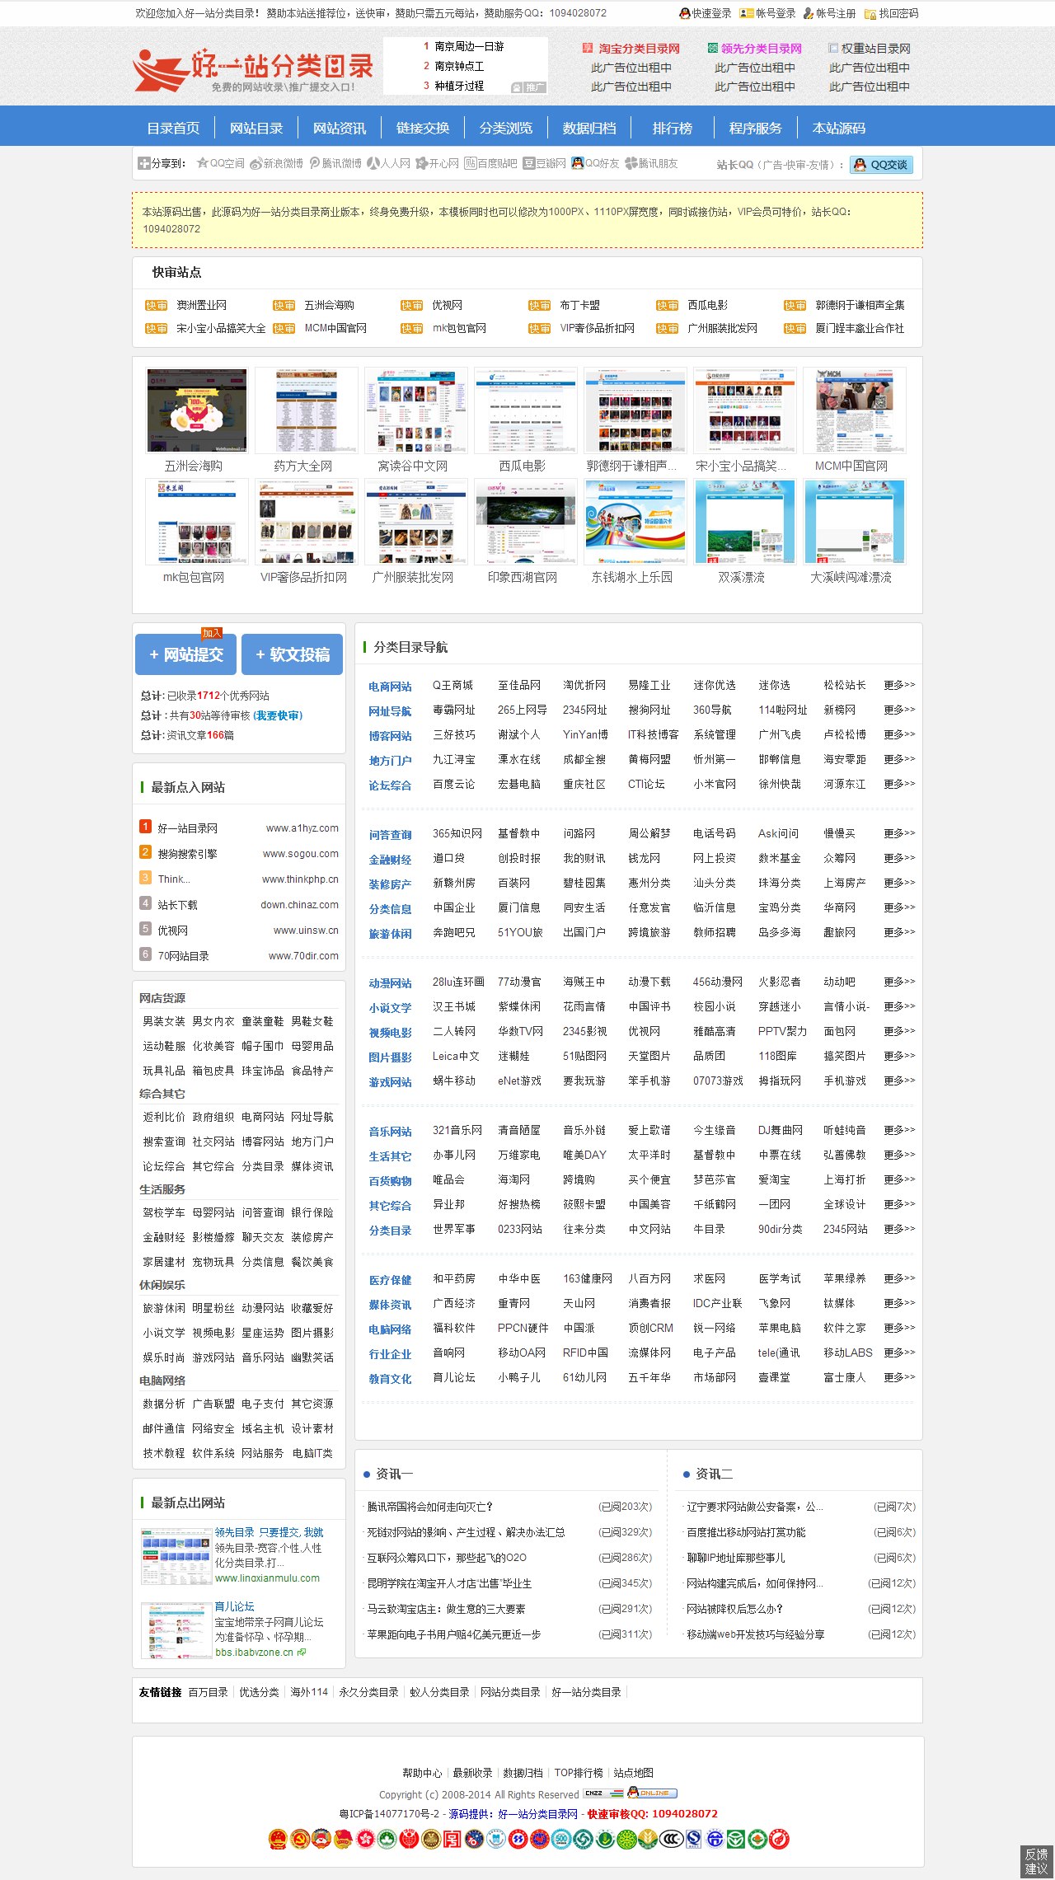Share page to 腾讯微博

[x=335, y=164]
